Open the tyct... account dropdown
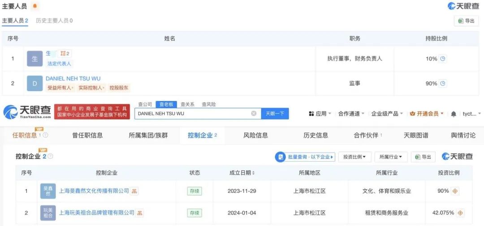 click(x=471, y=114)
